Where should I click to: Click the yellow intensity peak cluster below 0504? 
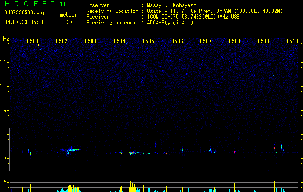click(x=132, y=187)
